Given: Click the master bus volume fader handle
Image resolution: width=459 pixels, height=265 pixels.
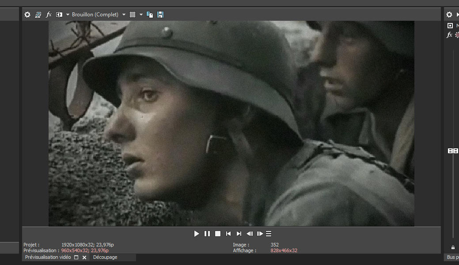Looking at the screenshot, I should coord(453,151).
